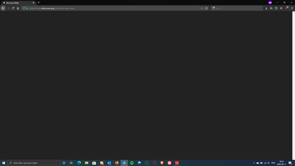The image size is (295, 166).
Task: Toggle the sidebar view button
Action: click(x=276, y=8)
